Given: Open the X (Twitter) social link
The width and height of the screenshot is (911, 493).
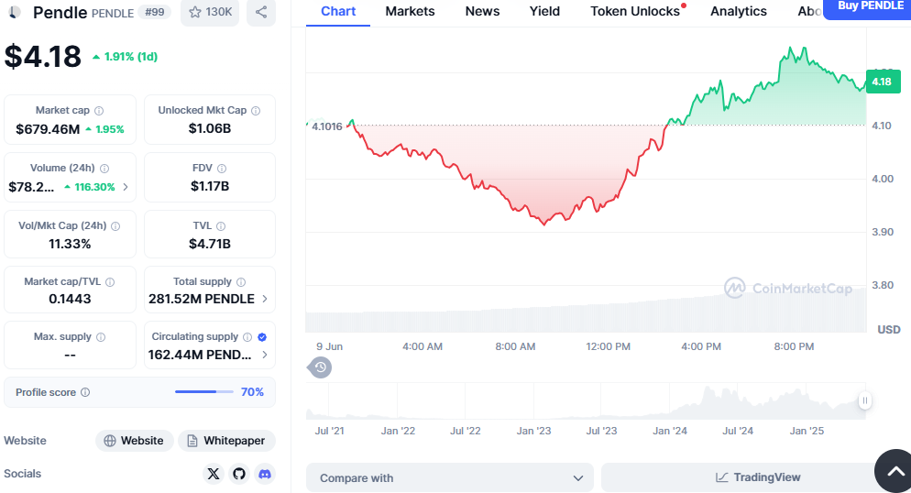Looking at the screenshot, I should click(214, 474).
